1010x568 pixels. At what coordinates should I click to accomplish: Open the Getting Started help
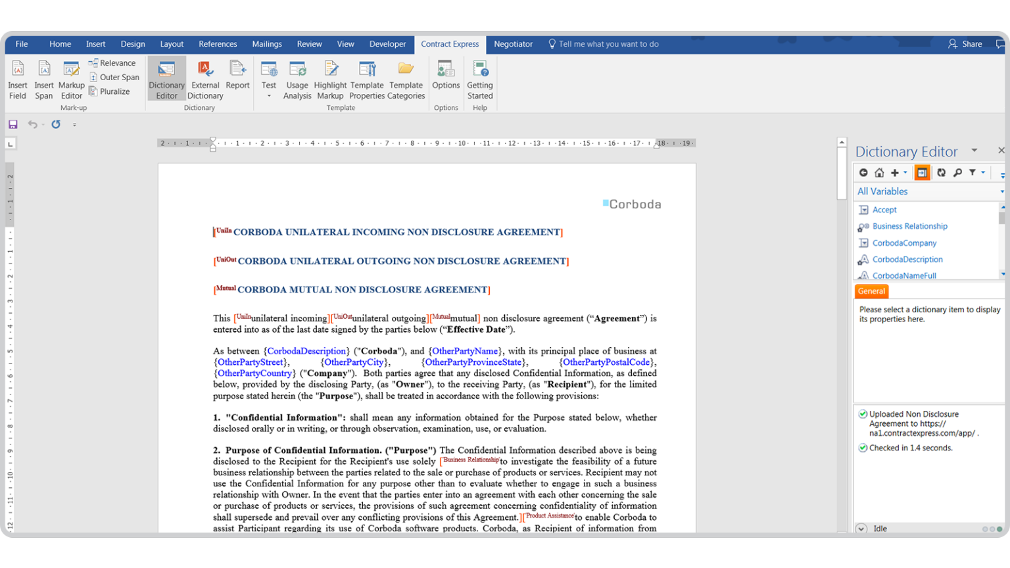click(480, 80)
